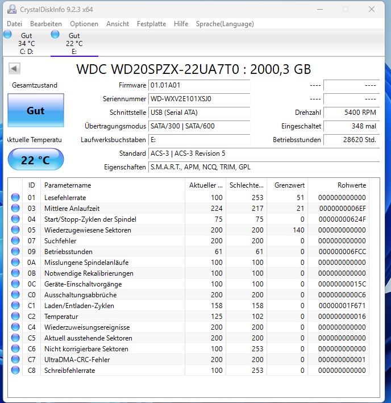Click the Laufwerksbuchstaben field E:
The image size is (391, 403).
click(x=199, y=140)
